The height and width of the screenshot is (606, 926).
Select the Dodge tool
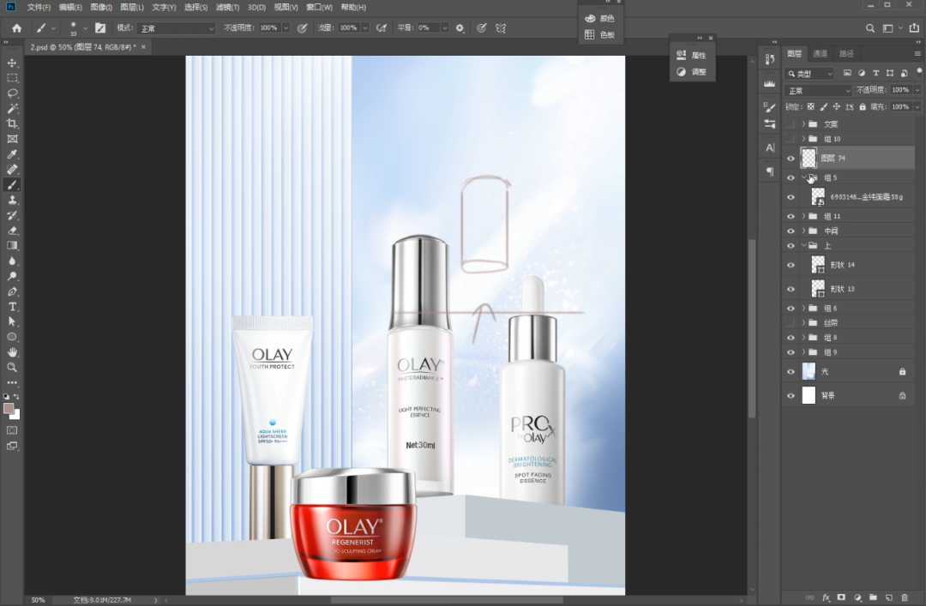click(x=12, y=276)
